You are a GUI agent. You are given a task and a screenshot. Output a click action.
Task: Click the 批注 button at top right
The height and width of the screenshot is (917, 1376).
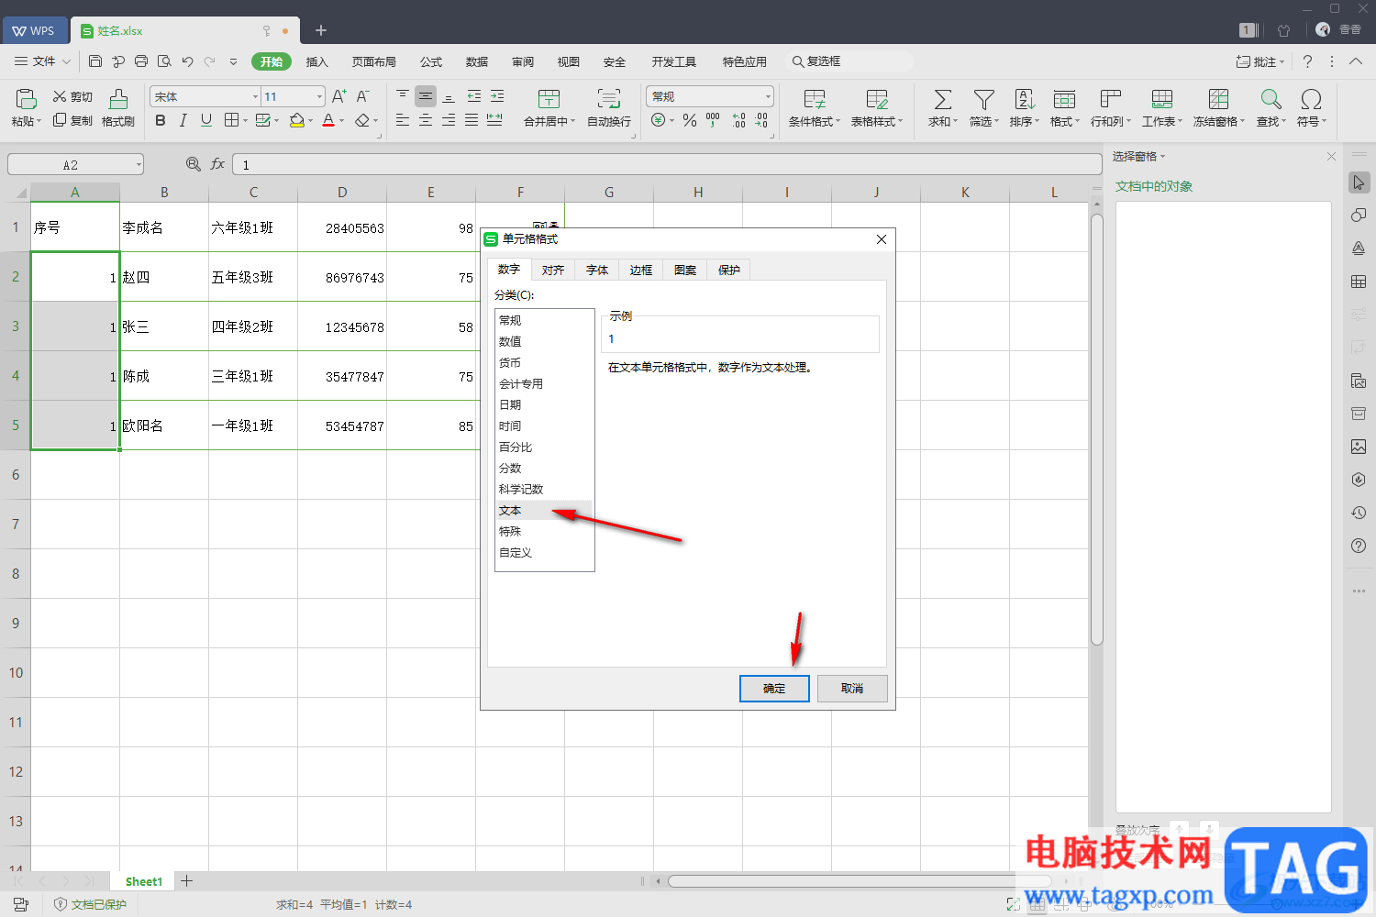1259,61
